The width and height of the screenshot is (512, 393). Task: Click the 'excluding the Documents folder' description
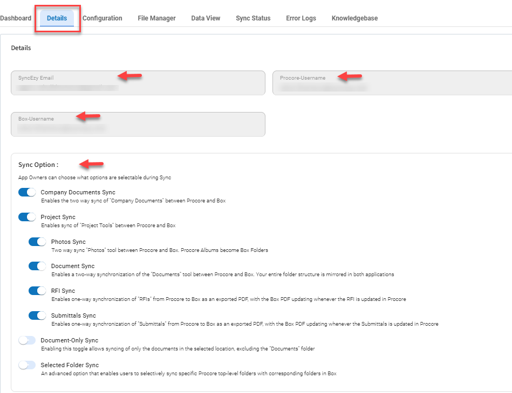point(178,349)
